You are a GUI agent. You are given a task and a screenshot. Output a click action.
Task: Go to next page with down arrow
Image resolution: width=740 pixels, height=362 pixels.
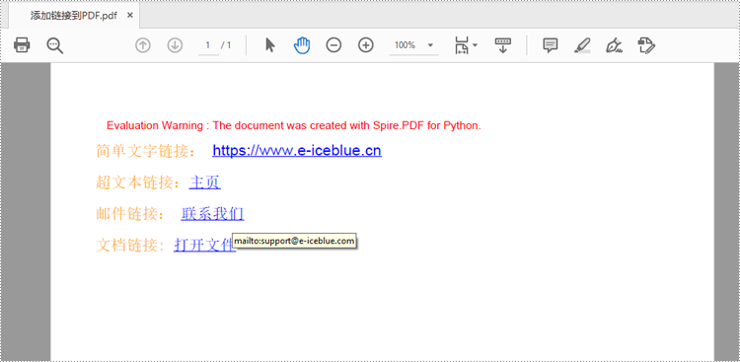coord(175,45)
